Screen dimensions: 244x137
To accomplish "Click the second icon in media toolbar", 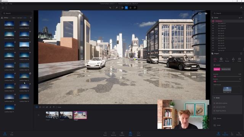I will [40, 107].
